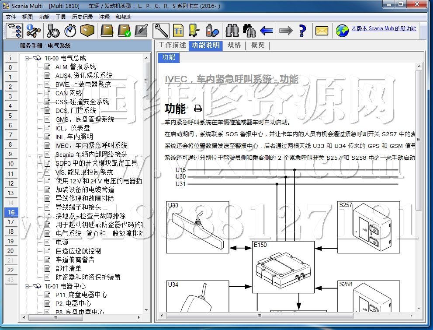Open the binoculars search icon
This screenshot has width=433, height=330.
pos(232,31)
